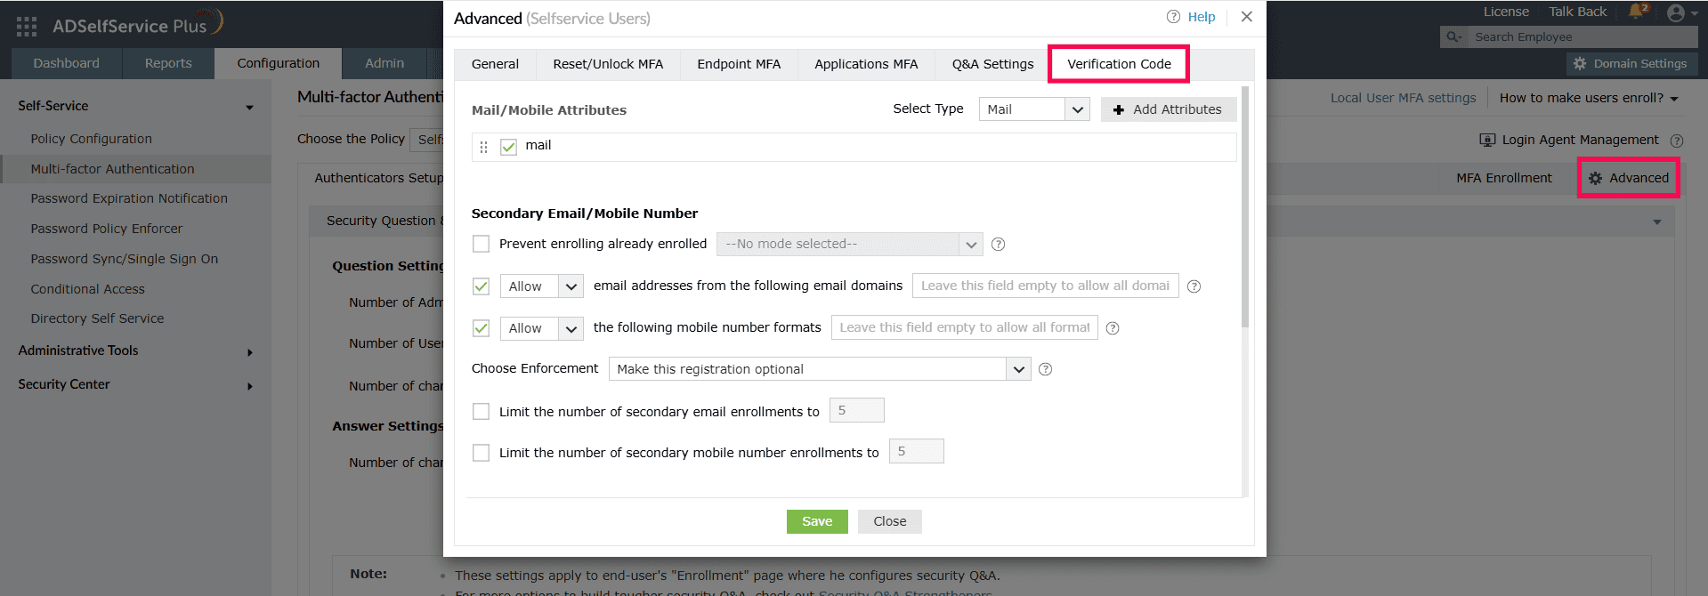Expand Security Center in sidebar

coord(250,386)
